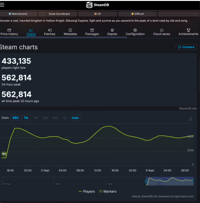Click the SteamDB logo icon

pyautogui.click(x=89, y=5)
